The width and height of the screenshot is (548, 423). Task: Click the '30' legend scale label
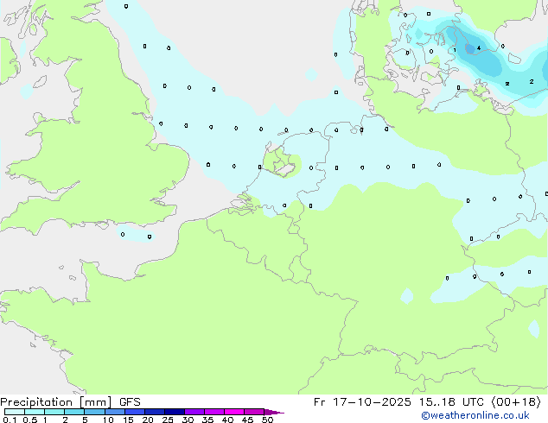188,420
